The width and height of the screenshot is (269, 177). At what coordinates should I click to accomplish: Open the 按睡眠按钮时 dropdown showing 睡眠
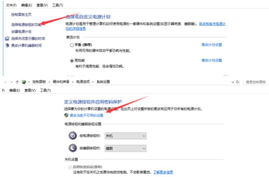point(125,148)
